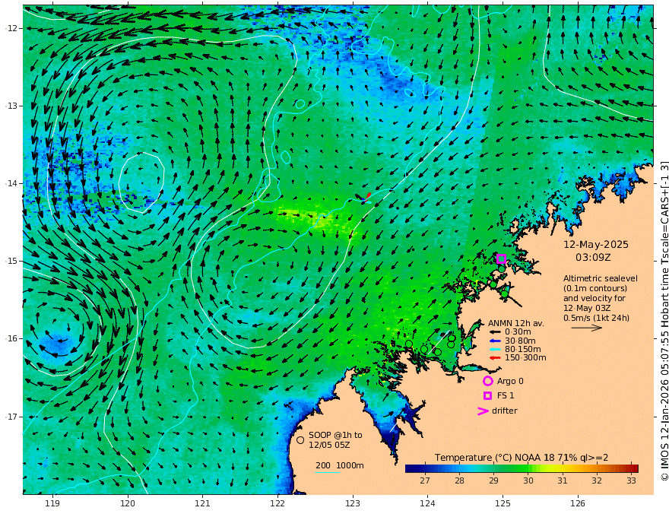This screenshot has width=669, height=517.
Task: Click the color bar tick label 33
Action: pos(632,481)
